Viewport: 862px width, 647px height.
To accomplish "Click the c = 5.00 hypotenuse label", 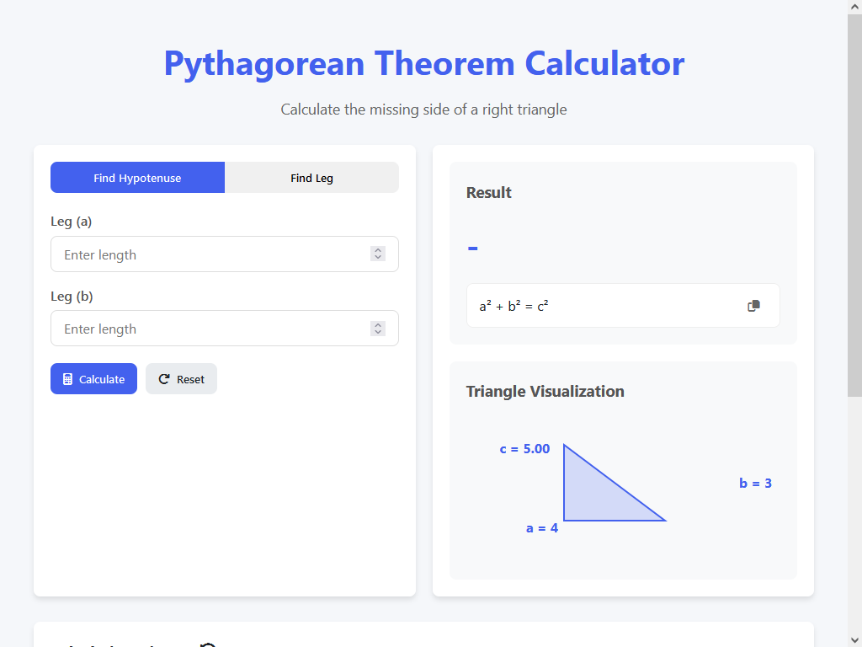I will (524, 449).
